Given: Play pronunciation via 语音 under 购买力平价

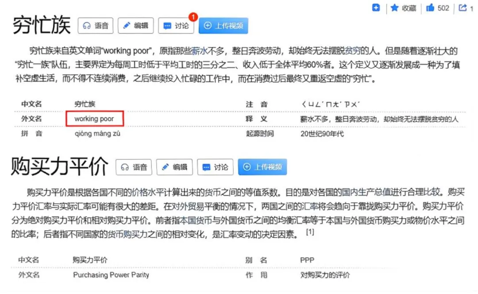Looking at the screenshot, I should click(x=134, y=167).
